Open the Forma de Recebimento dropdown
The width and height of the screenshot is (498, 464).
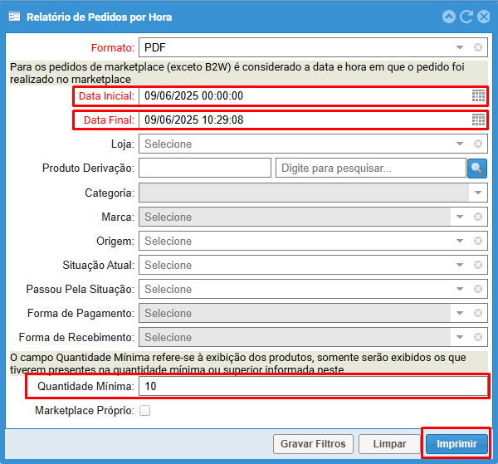(x=460, y=337)
